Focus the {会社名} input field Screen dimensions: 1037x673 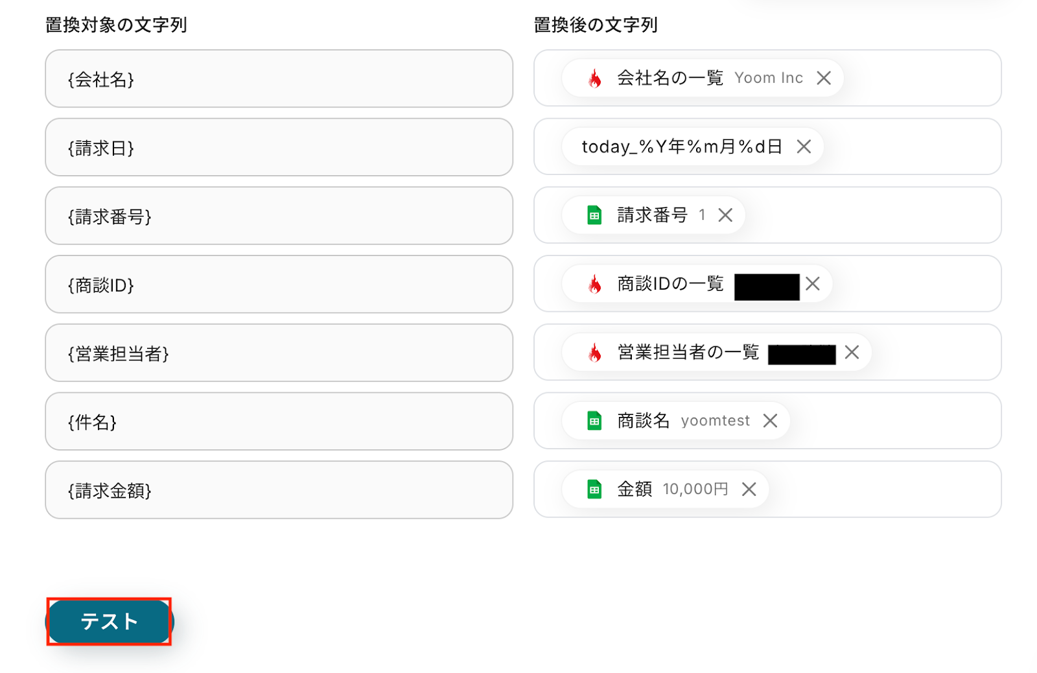pos(279,78)
